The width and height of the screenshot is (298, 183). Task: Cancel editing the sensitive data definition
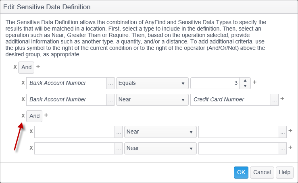click(262, 172)
